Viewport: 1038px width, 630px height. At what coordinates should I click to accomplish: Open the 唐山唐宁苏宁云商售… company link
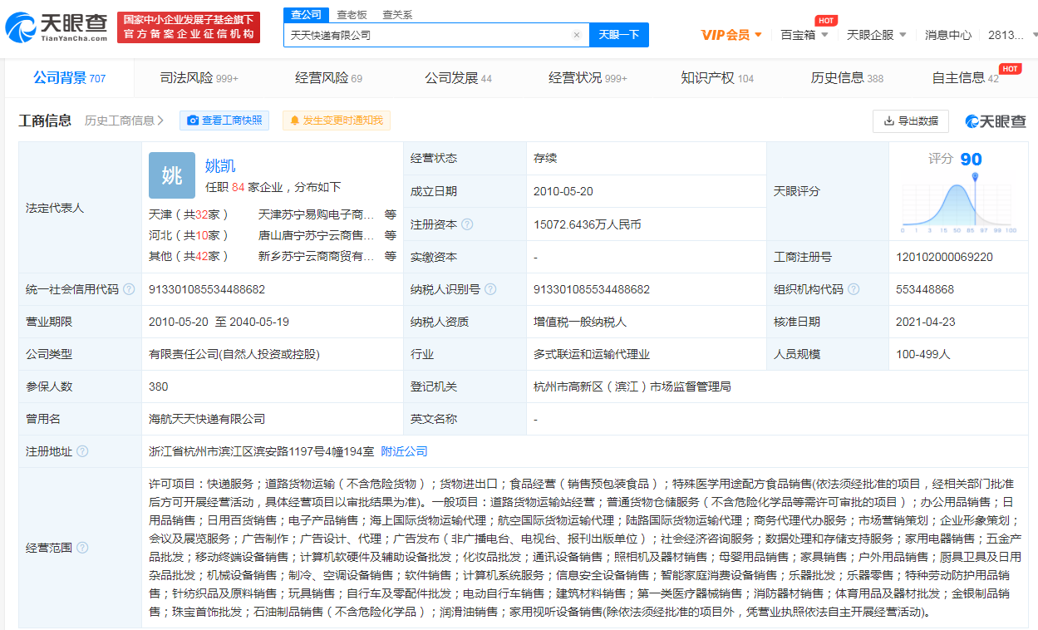(316, 235)
